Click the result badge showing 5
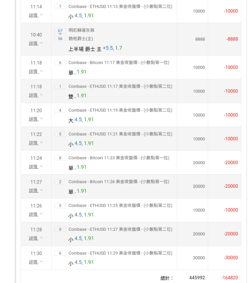The image size is (252, 283). click(60, 134)
